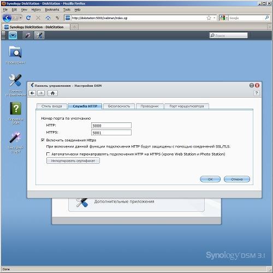Open the quick start wizard wand desktop icon
Image resolution: width=273 pixels, height=273 pixels.
coord(15,137)
